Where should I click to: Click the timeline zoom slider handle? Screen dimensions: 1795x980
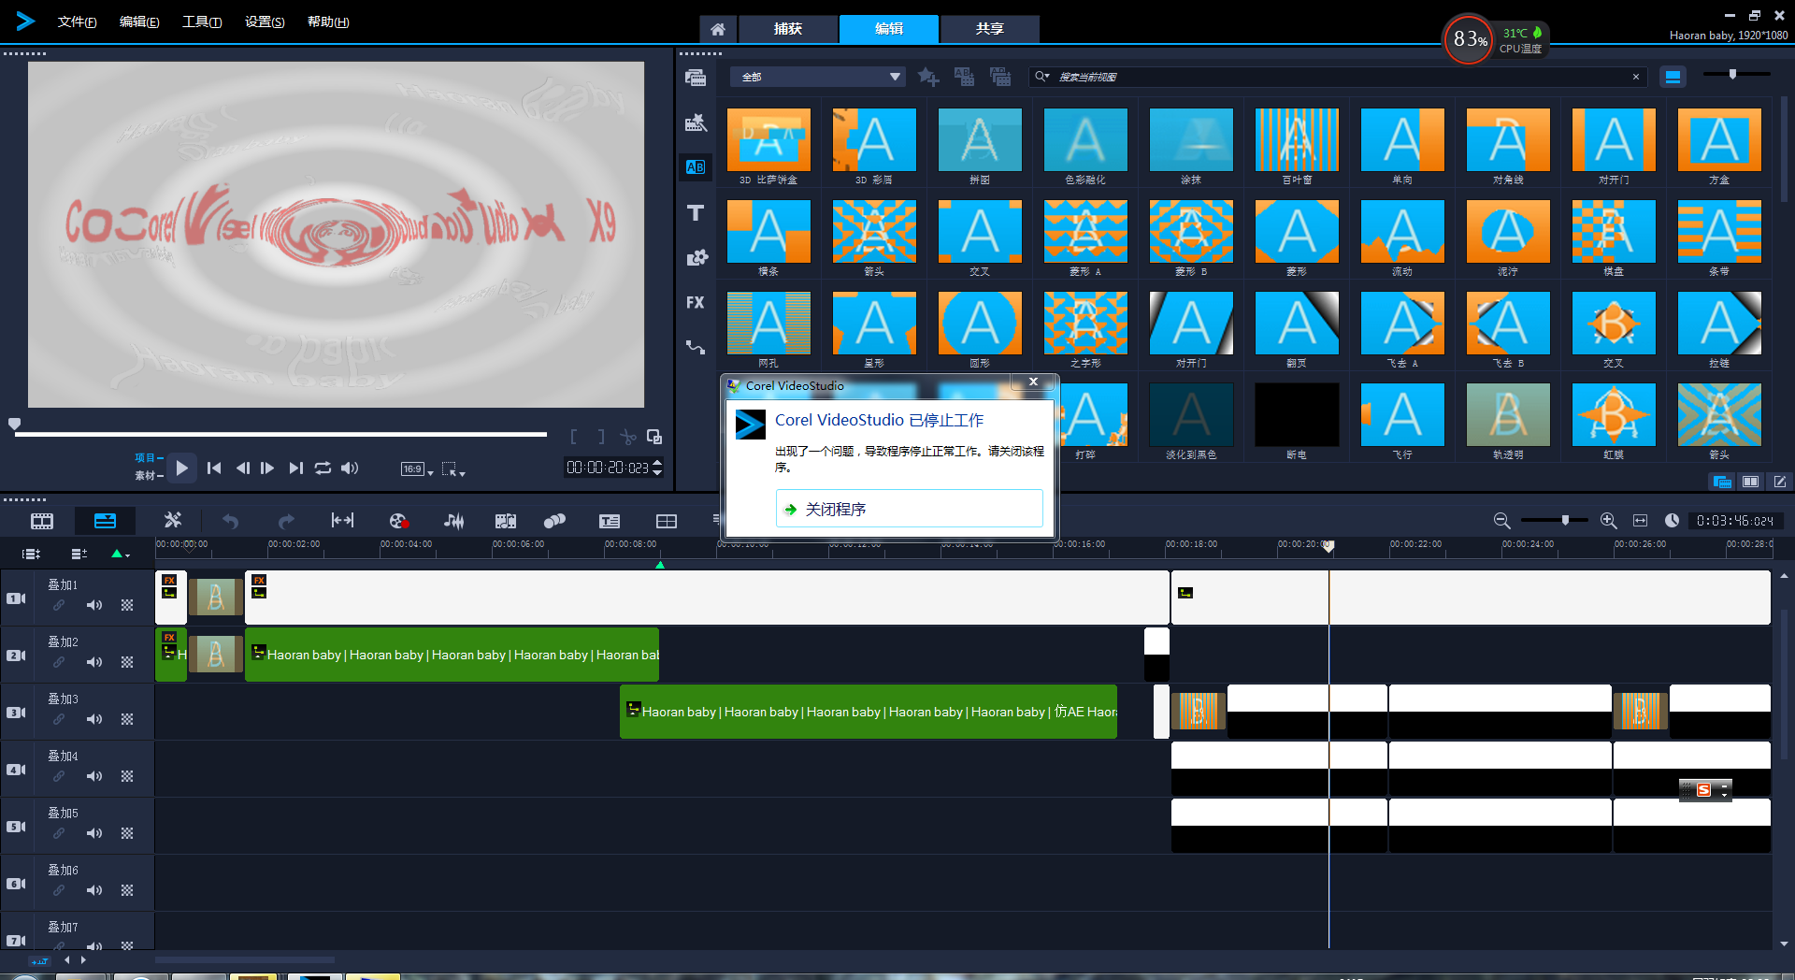(1565, 520)
